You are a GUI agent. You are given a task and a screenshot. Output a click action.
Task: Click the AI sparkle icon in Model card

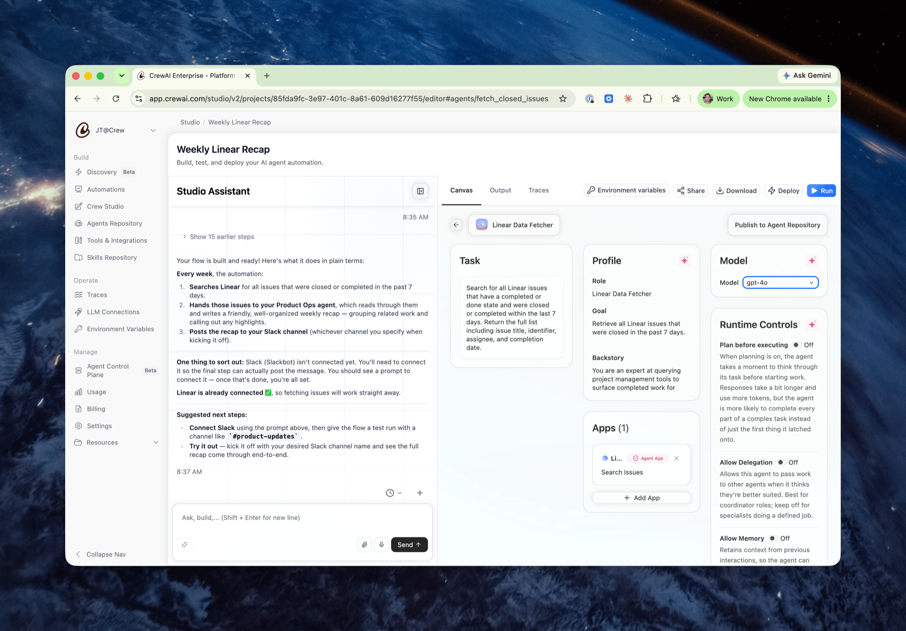tap(812, 260)
